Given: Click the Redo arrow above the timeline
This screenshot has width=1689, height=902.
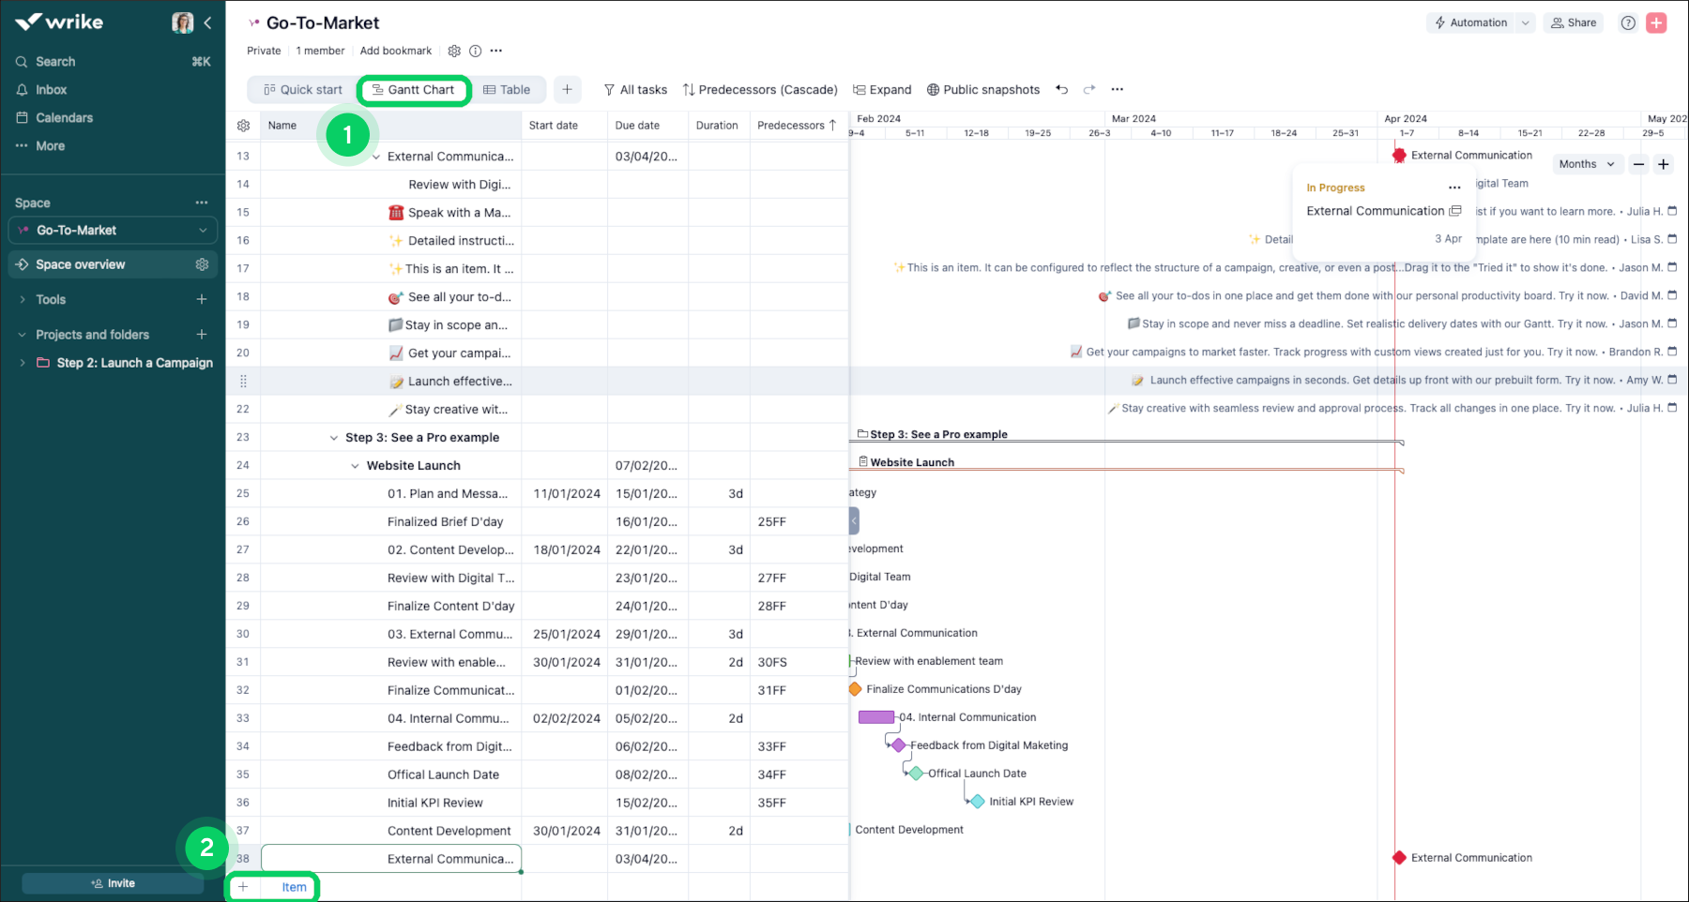Looking at the screenshot, I should [1089, 89].
